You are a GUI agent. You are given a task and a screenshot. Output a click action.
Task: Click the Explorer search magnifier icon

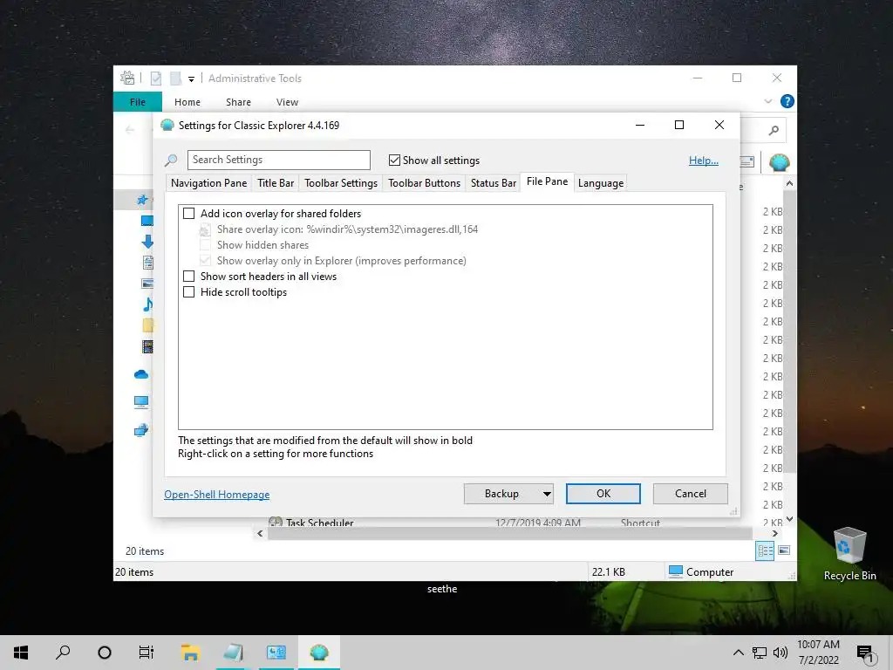pyautogui.click(x=774, y=131)
